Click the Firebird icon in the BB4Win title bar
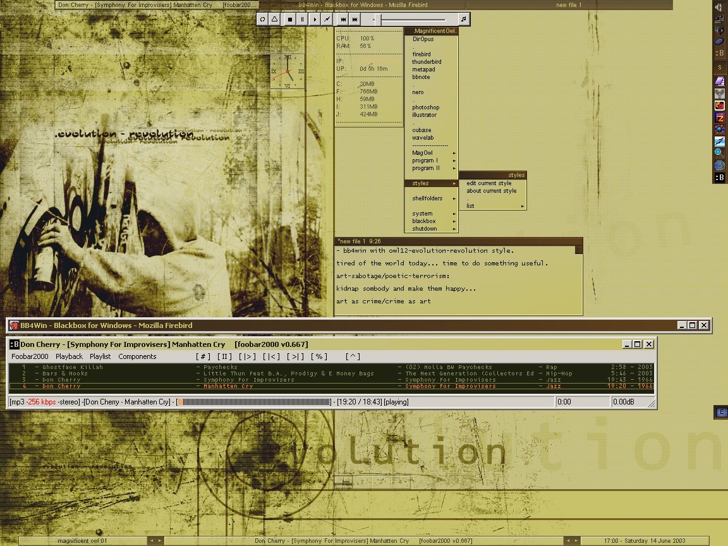 point(14,325)
